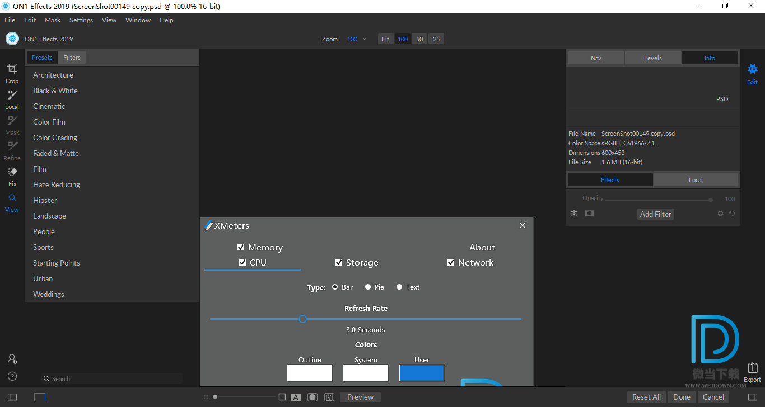The width and height of the screenshot is (765, 407).
Task: Switch to the Local adjustments tab
Action: point(696,180)
